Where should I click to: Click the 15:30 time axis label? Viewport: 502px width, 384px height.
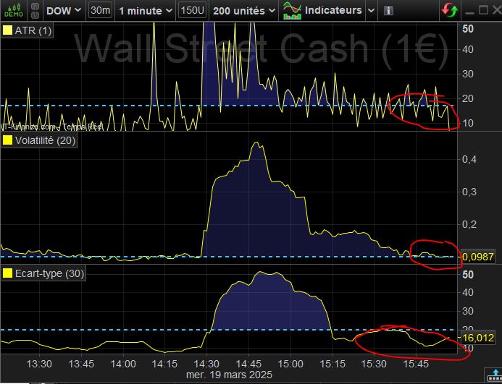click(375, 364)
